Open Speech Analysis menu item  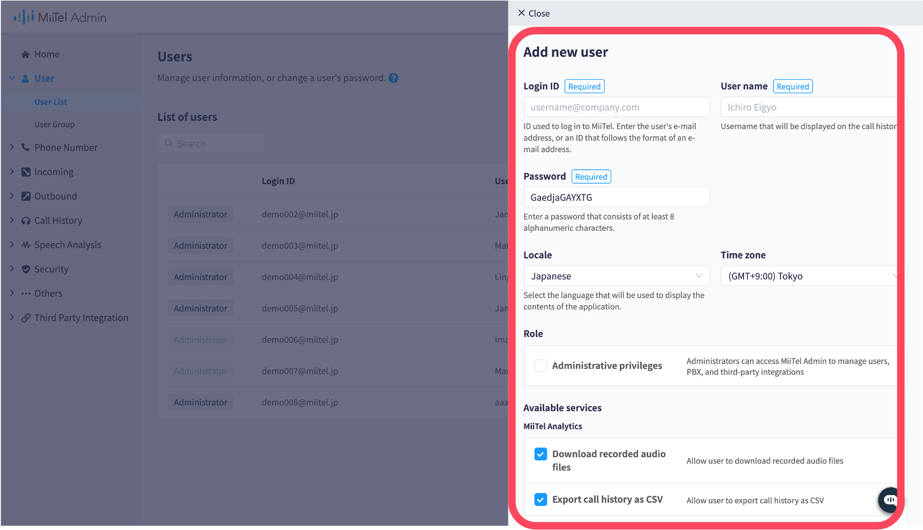pos(67,245)
